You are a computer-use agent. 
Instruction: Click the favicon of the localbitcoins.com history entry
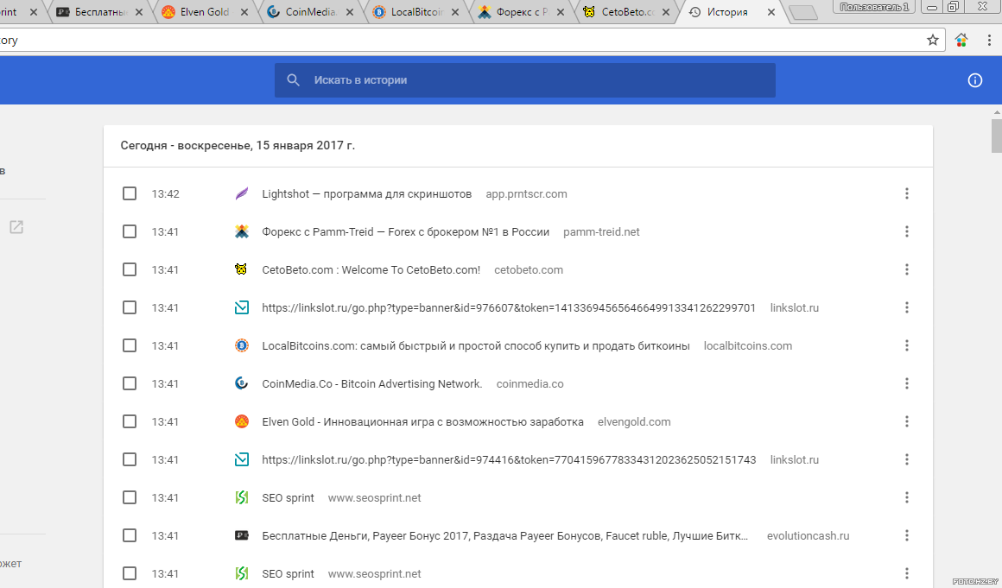242,345
